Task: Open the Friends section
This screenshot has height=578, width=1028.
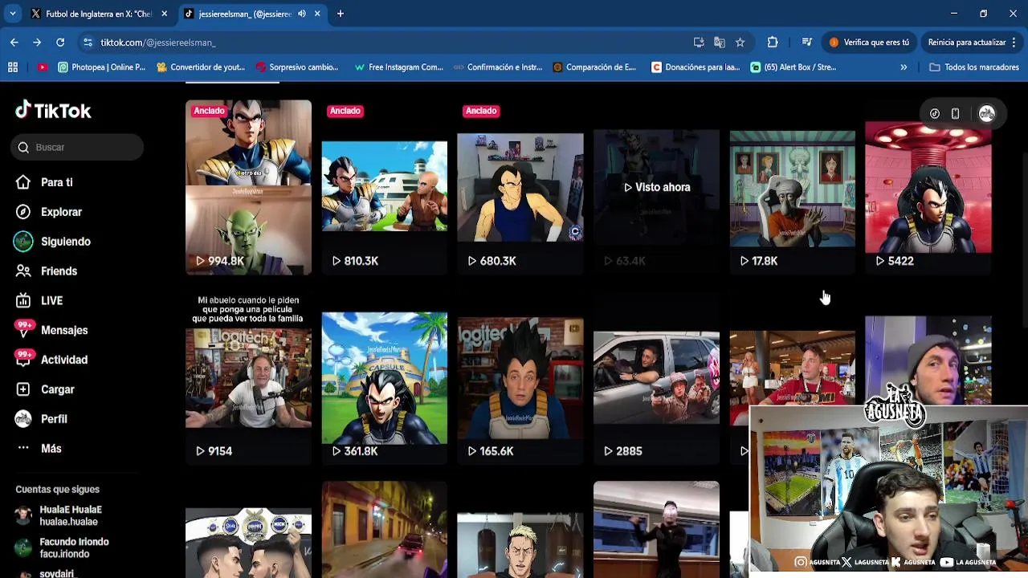Action: click(59, 271)
